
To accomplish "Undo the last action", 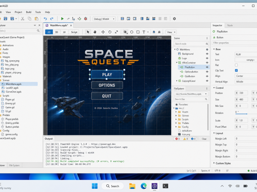I will click(x=45, y=19).
